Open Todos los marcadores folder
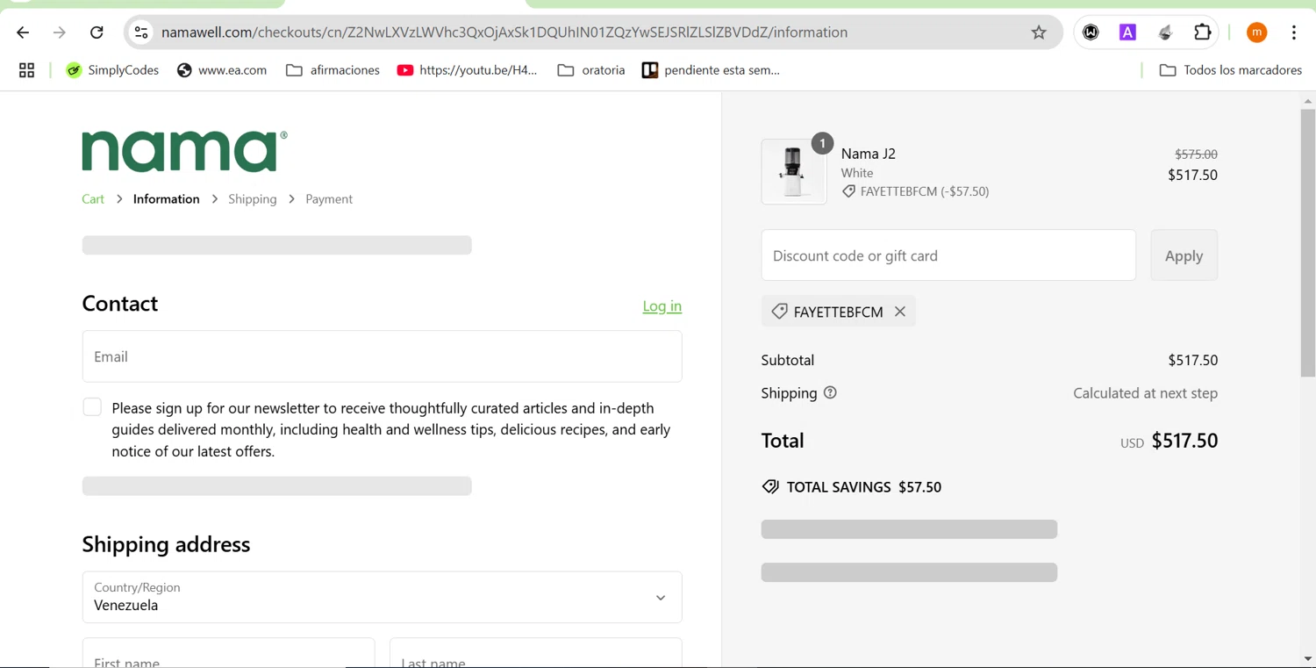The width and height of the screenshot is (1316, 668). tap(1230, 70)
